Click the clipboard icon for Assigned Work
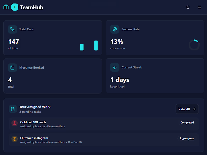 click(13, 109)
